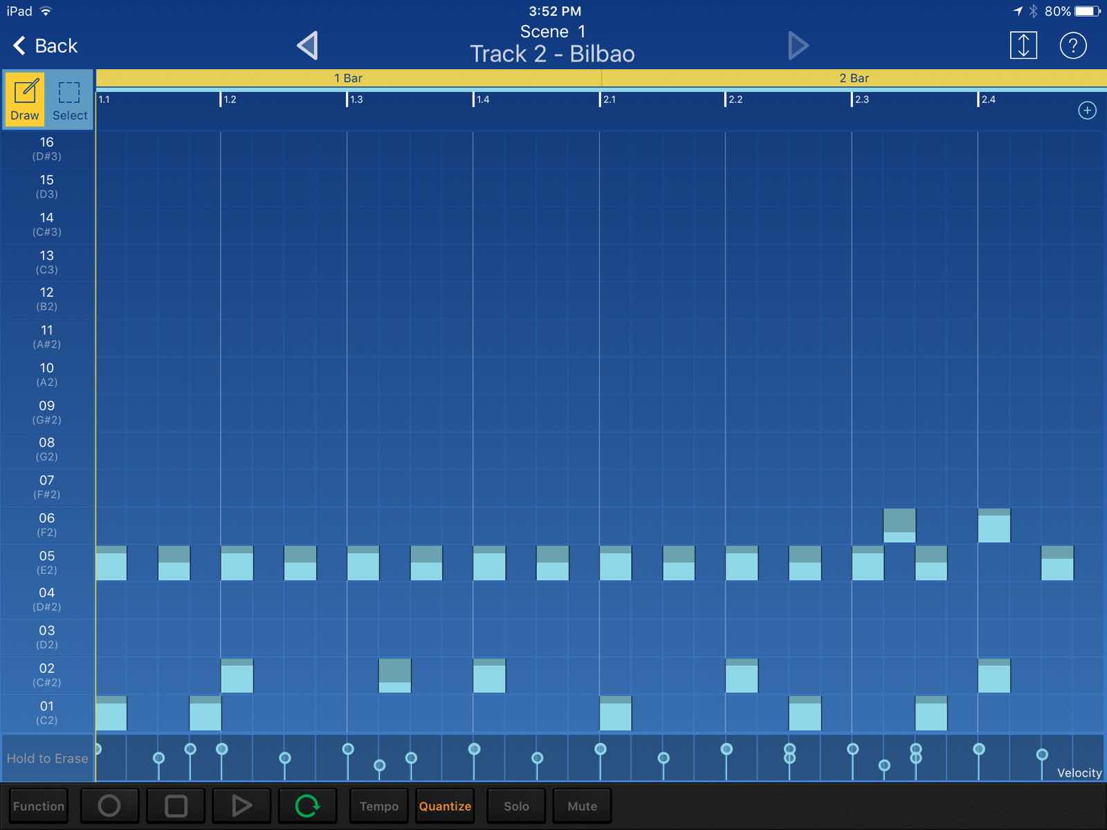The image size is (1107, 830).
Task: Tap pad row 12 (B2)
Action: tap(47, 299)
